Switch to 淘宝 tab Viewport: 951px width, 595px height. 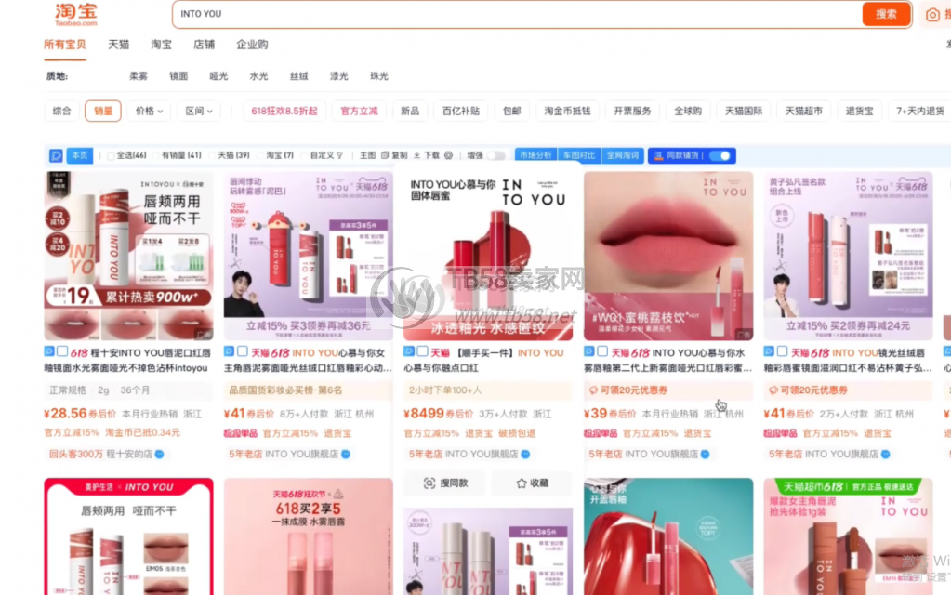tap(161, 45)
